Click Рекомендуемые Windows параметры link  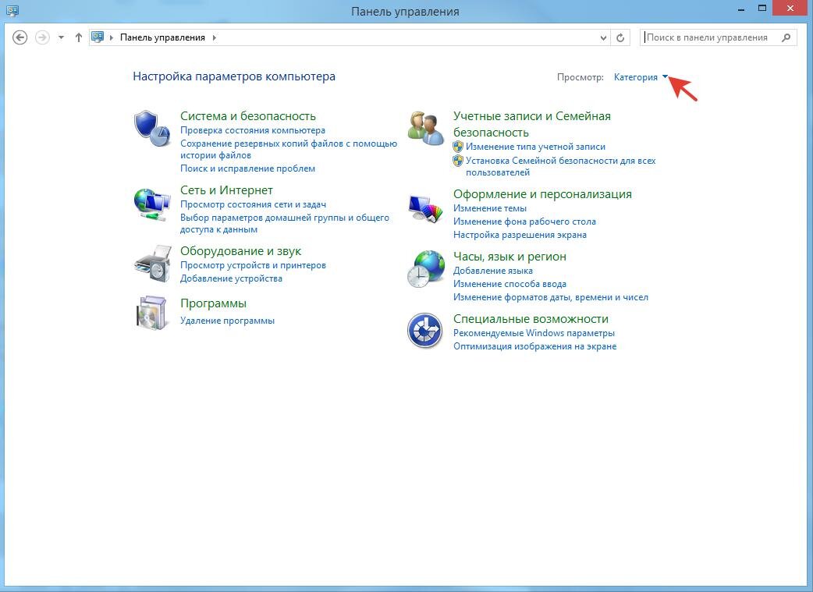click(534, 333)
